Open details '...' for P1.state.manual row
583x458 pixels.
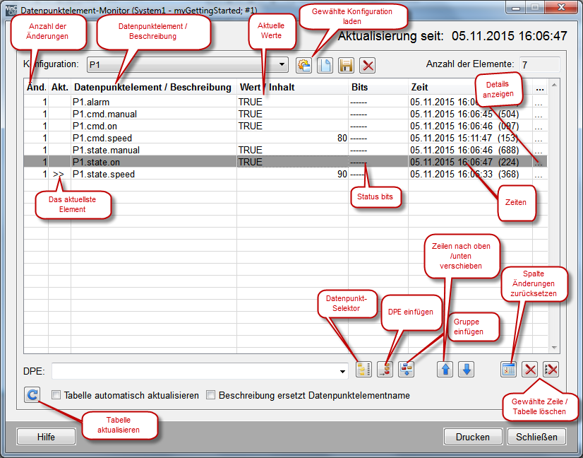click(539, 150)
